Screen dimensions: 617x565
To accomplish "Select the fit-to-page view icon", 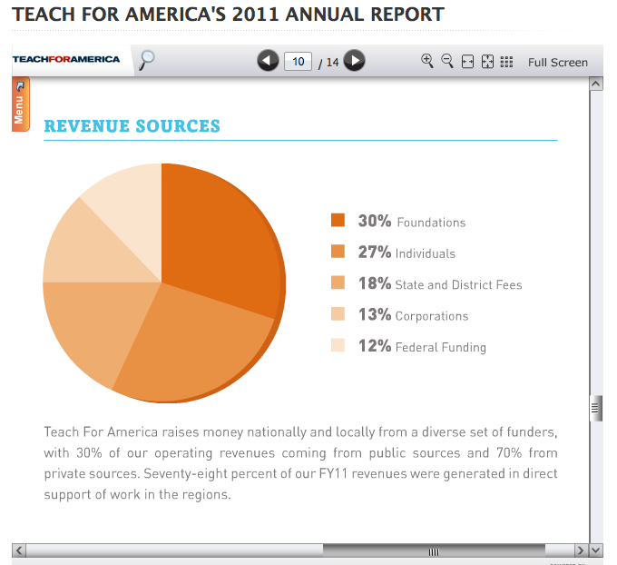I will coord(487,62).
